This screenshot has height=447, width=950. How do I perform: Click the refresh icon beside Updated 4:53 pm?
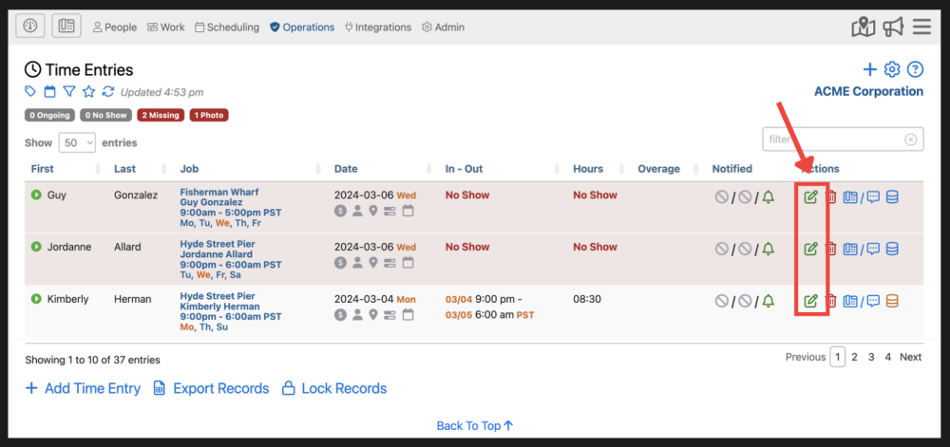click(108, 92)
